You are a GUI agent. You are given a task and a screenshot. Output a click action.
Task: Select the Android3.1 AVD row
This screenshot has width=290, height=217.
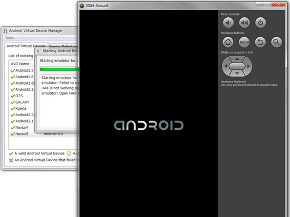[x=22, y=121]
